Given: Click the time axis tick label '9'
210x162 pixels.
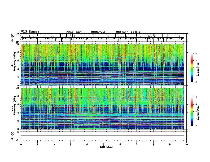Looking at the screenshot, I should pyautogui.click(x=170, y=145).
